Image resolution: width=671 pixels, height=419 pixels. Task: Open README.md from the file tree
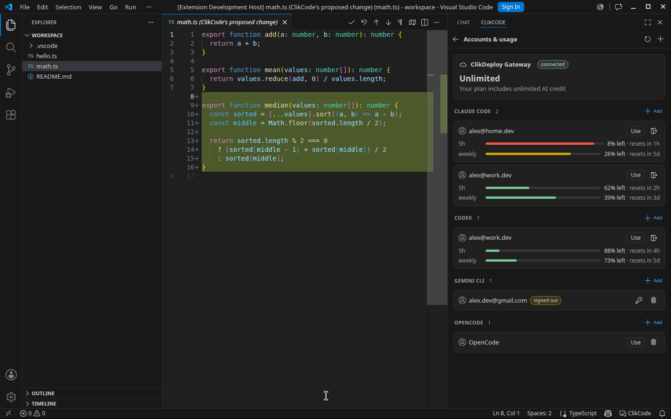[x=92, y=76]
